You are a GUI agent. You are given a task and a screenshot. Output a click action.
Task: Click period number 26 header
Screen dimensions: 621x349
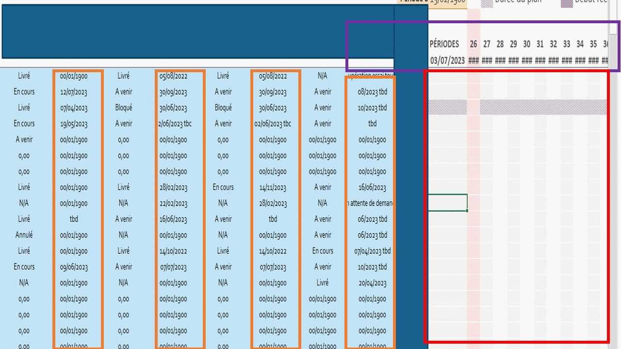tap(474, 44)
